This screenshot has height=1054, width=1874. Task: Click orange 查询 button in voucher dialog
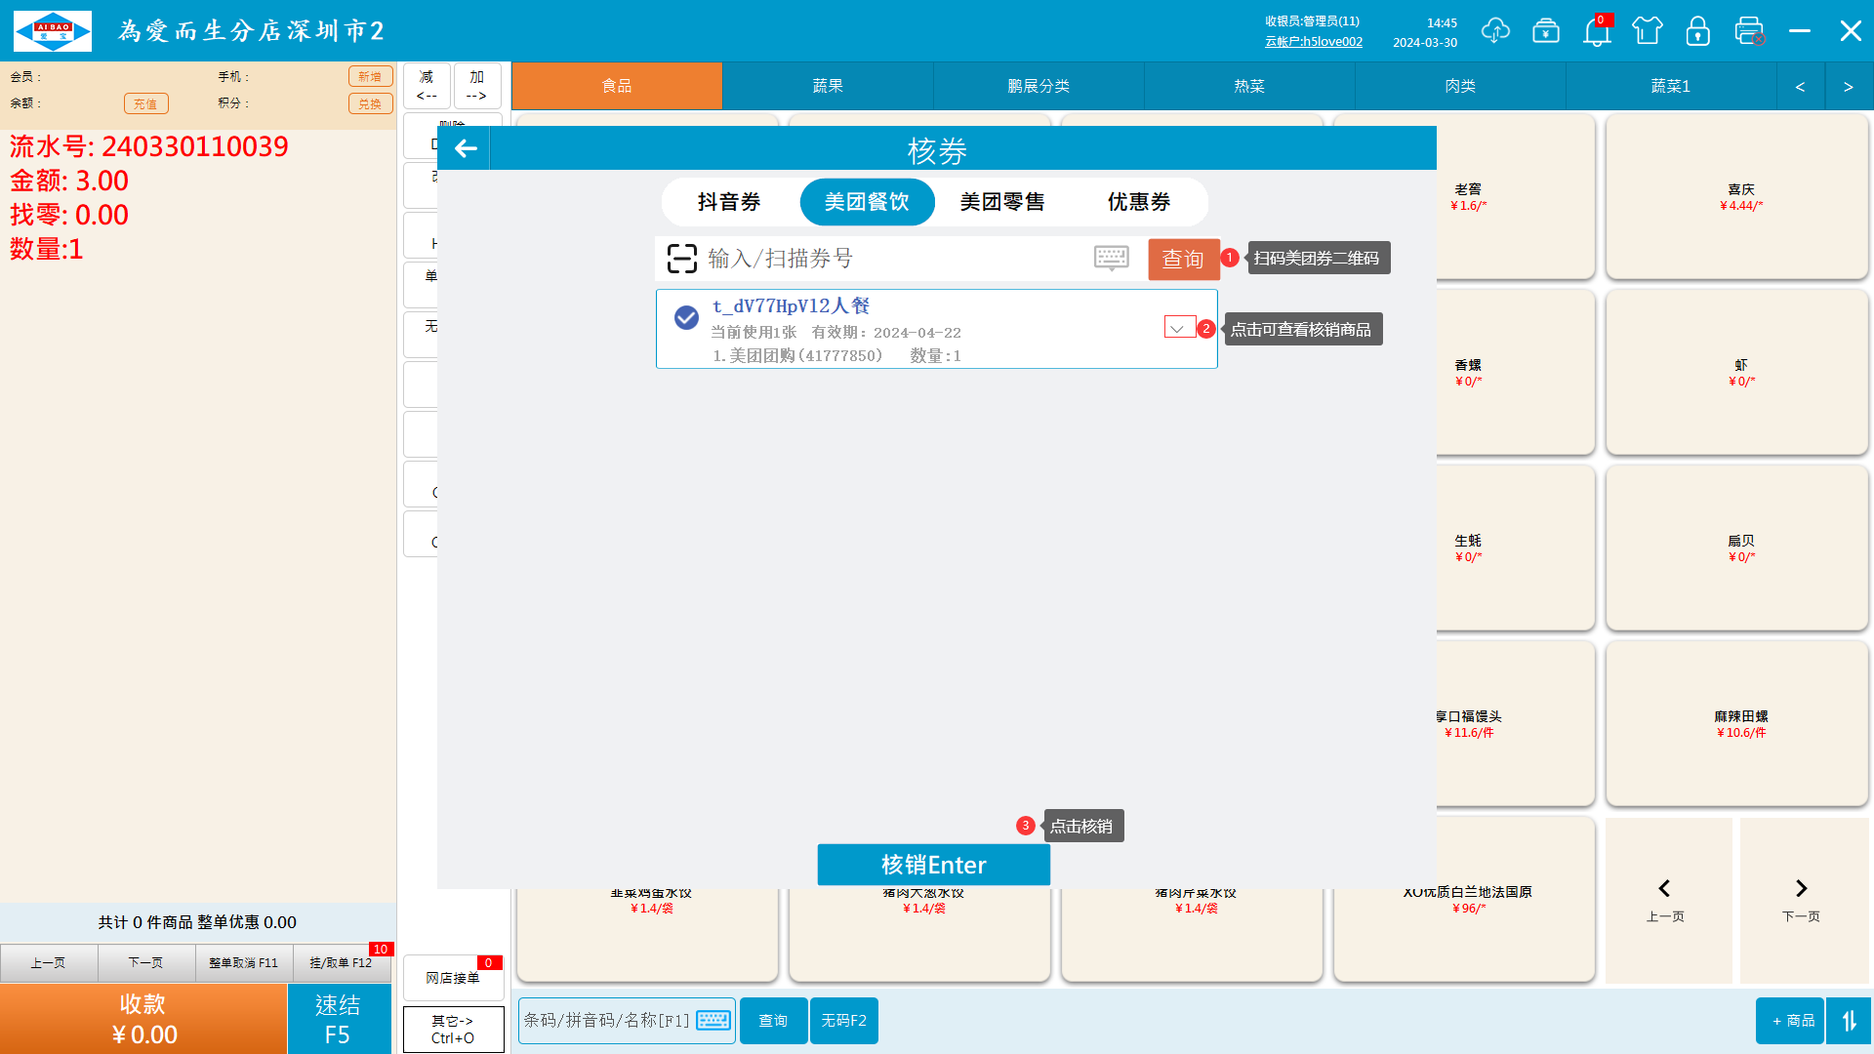1184,260
